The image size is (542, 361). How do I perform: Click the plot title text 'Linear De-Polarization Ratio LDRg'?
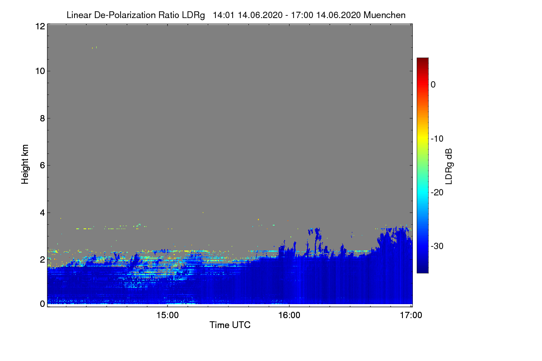[135, 15]
